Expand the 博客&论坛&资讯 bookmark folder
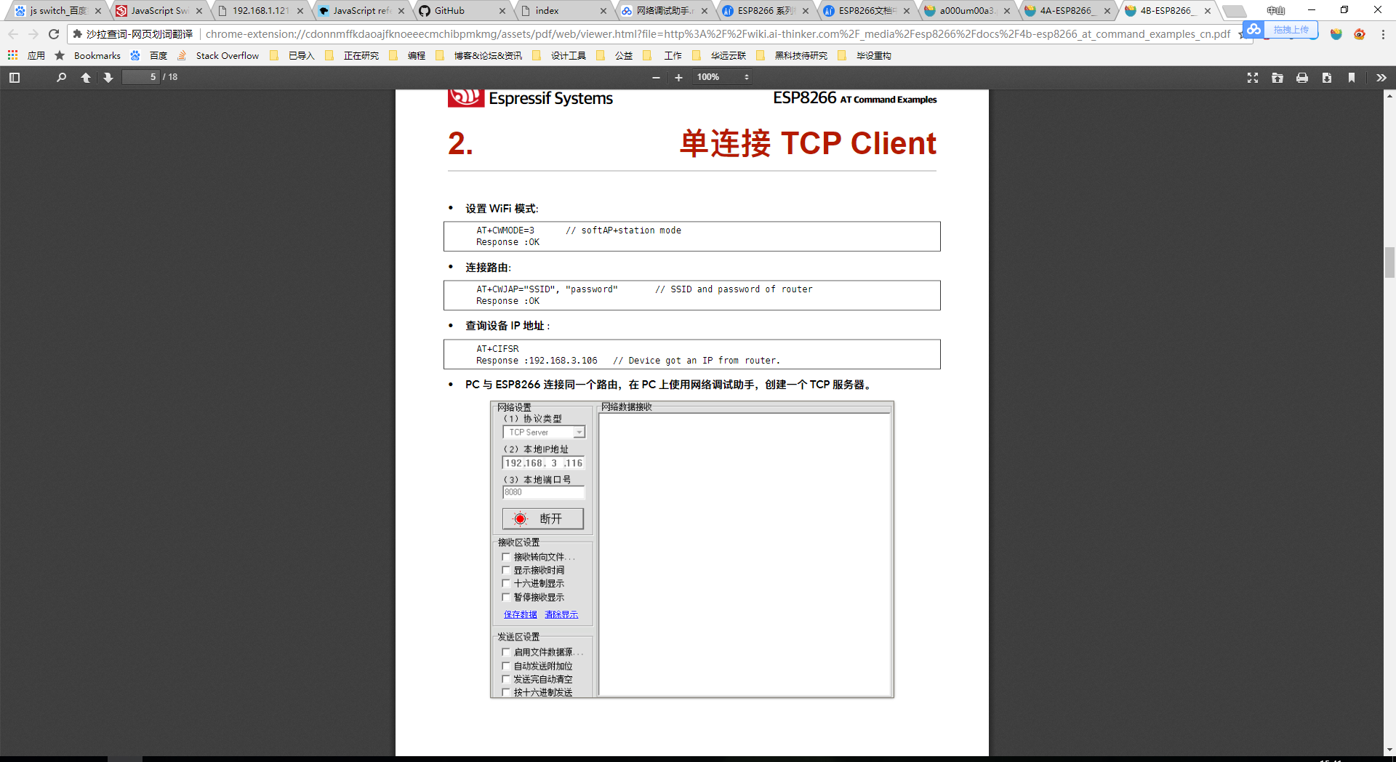Screen dimensions: 1396x762 click(480, 55)
